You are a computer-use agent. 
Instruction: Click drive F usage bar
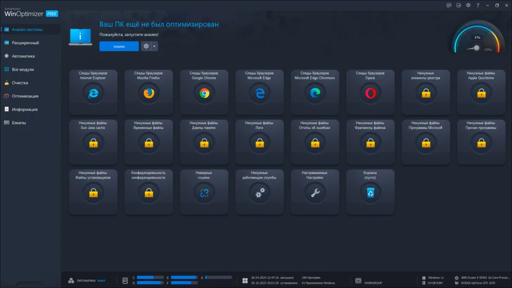pyautogui.click(x=184, y=283)
